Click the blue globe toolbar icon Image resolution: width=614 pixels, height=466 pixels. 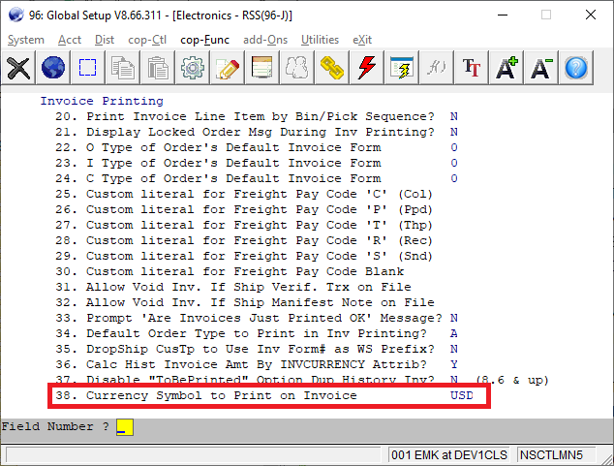[x=53, y=68]
